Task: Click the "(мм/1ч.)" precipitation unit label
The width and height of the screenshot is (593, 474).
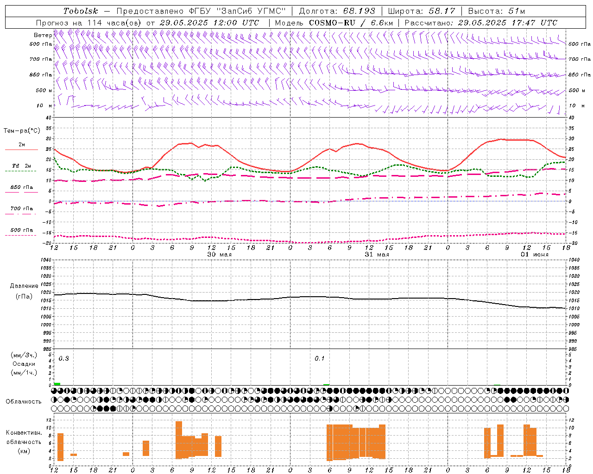Action: click(x=24, y=373)
